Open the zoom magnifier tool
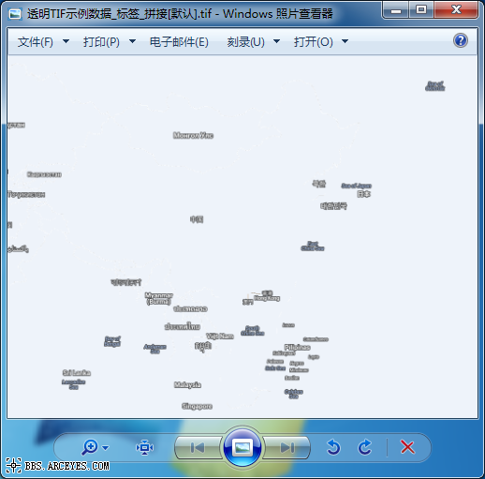Image resolution: width=485 pixels, height=479 pixels. click(x=90, y=447)
